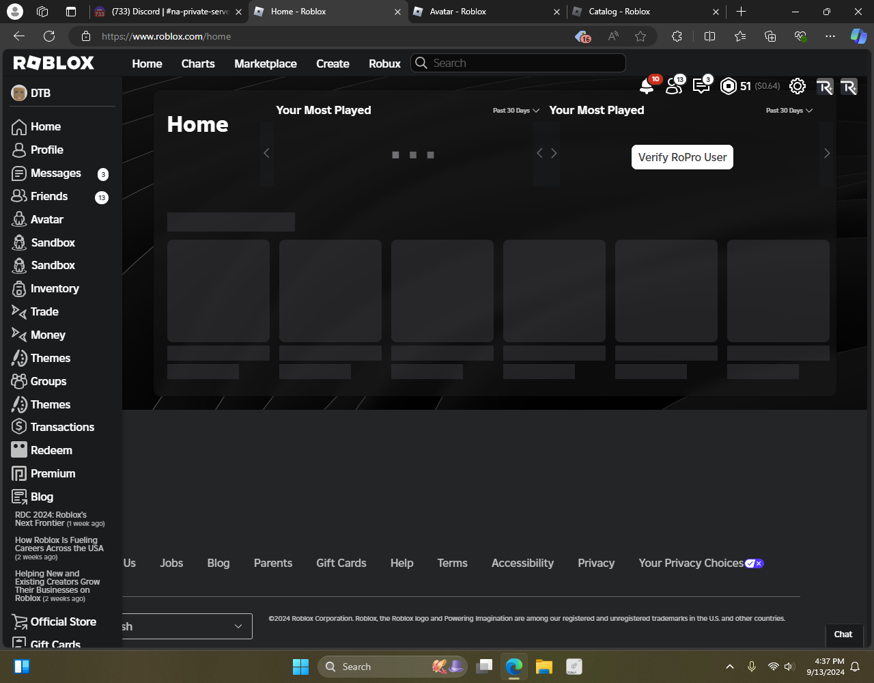This screenshot has width=874, height=683.
Task: Open the taskbar clock showing 4:37 PM
Action: click(x=826, y=667)
